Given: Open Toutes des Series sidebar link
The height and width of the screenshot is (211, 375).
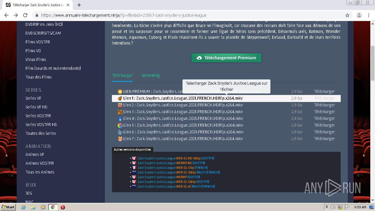Looking at the screenshot, I should (x=41, y=133).
